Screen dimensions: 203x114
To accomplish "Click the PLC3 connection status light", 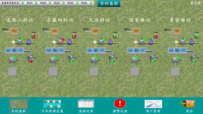I will [64, 3].
